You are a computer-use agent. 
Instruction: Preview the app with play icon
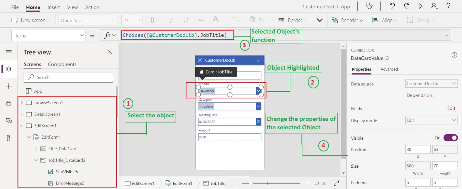(x=421, y=6)
